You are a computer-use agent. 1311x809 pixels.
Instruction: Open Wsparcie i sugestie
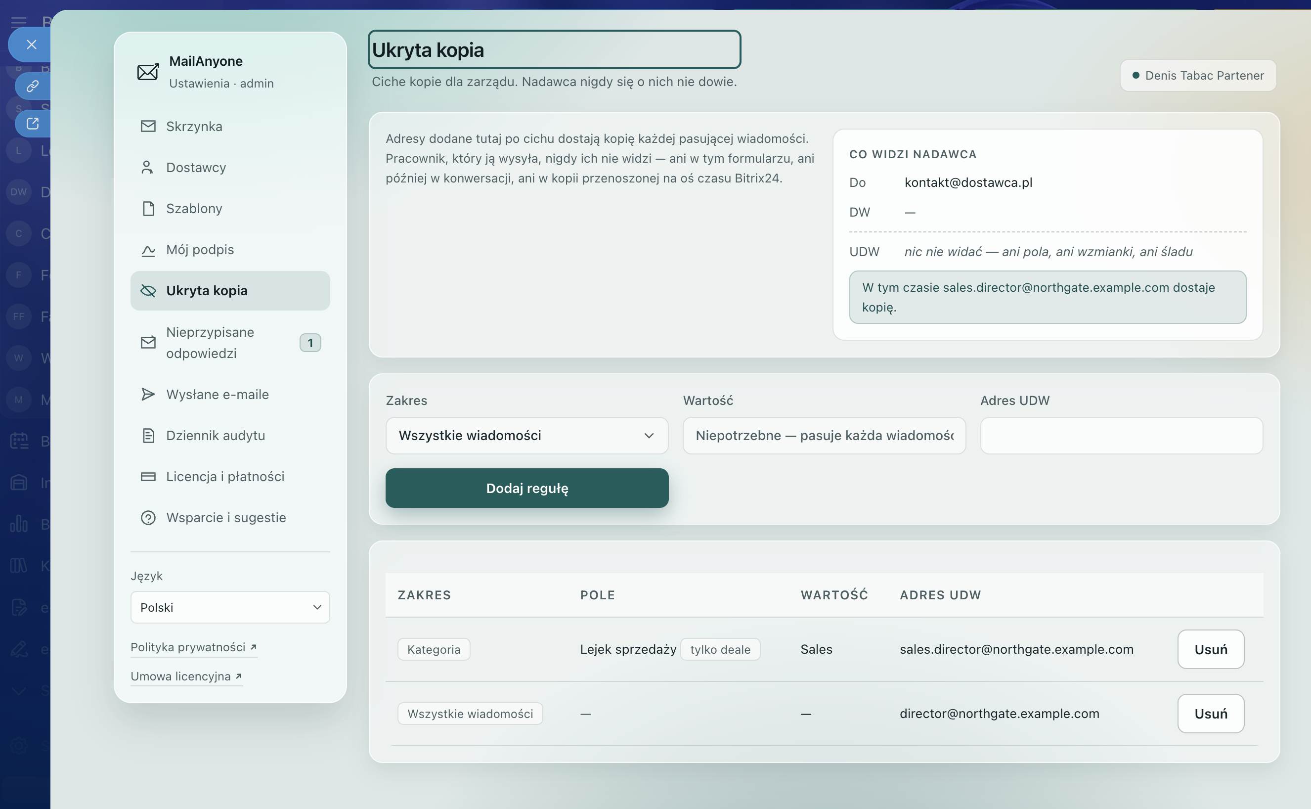[230, 518]
